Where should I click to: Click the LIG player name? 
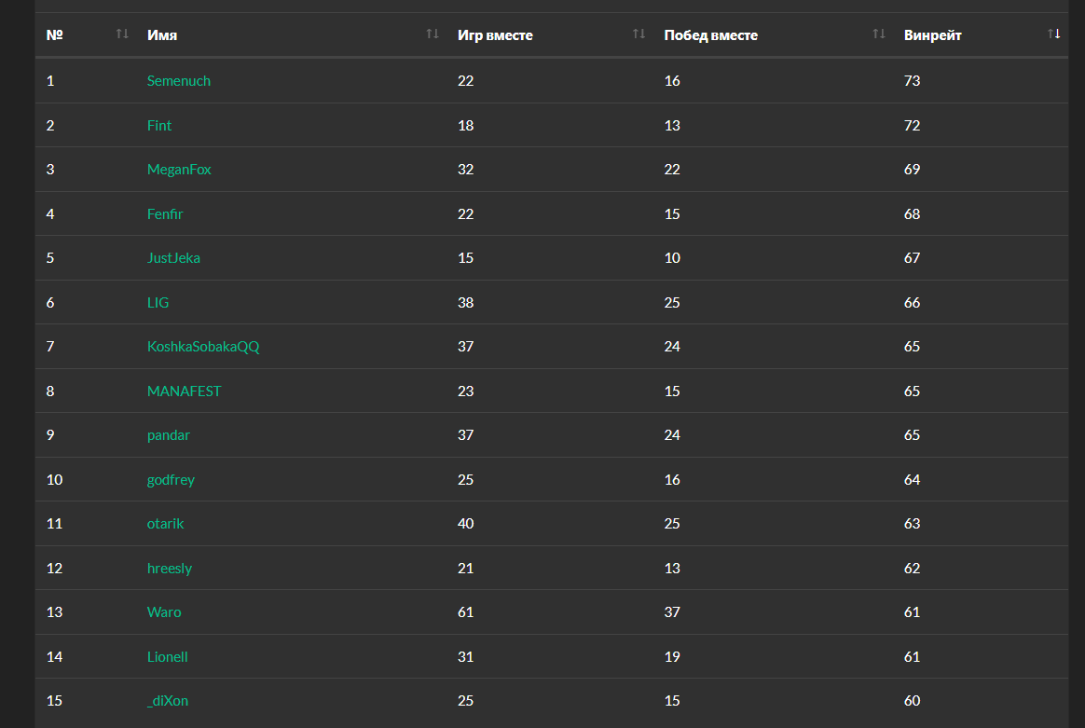158,303
